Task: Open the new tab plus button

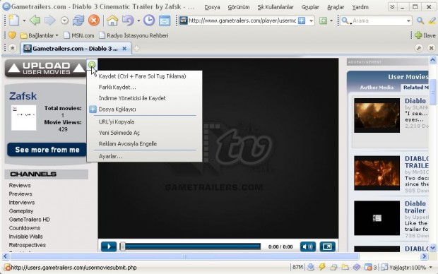Action: [136, 49]
